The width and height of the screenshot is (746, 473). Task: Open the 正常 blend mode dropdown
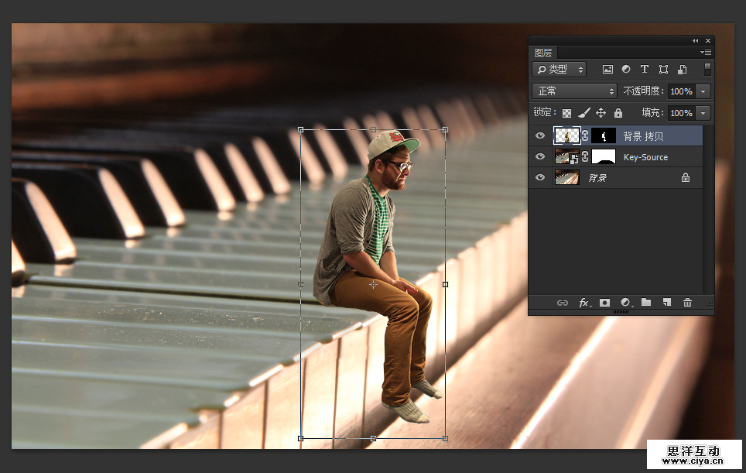pyautogui.click(x=575, y=91)
